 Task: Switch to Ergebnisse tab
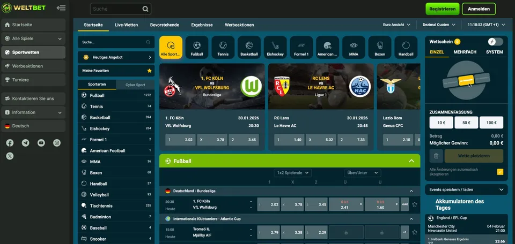click(202, 25)
